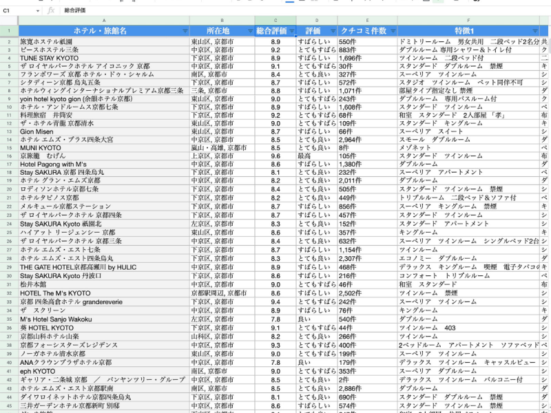Select the 最高 evaluation cell

pyautogui.click(x=317, y=156)
